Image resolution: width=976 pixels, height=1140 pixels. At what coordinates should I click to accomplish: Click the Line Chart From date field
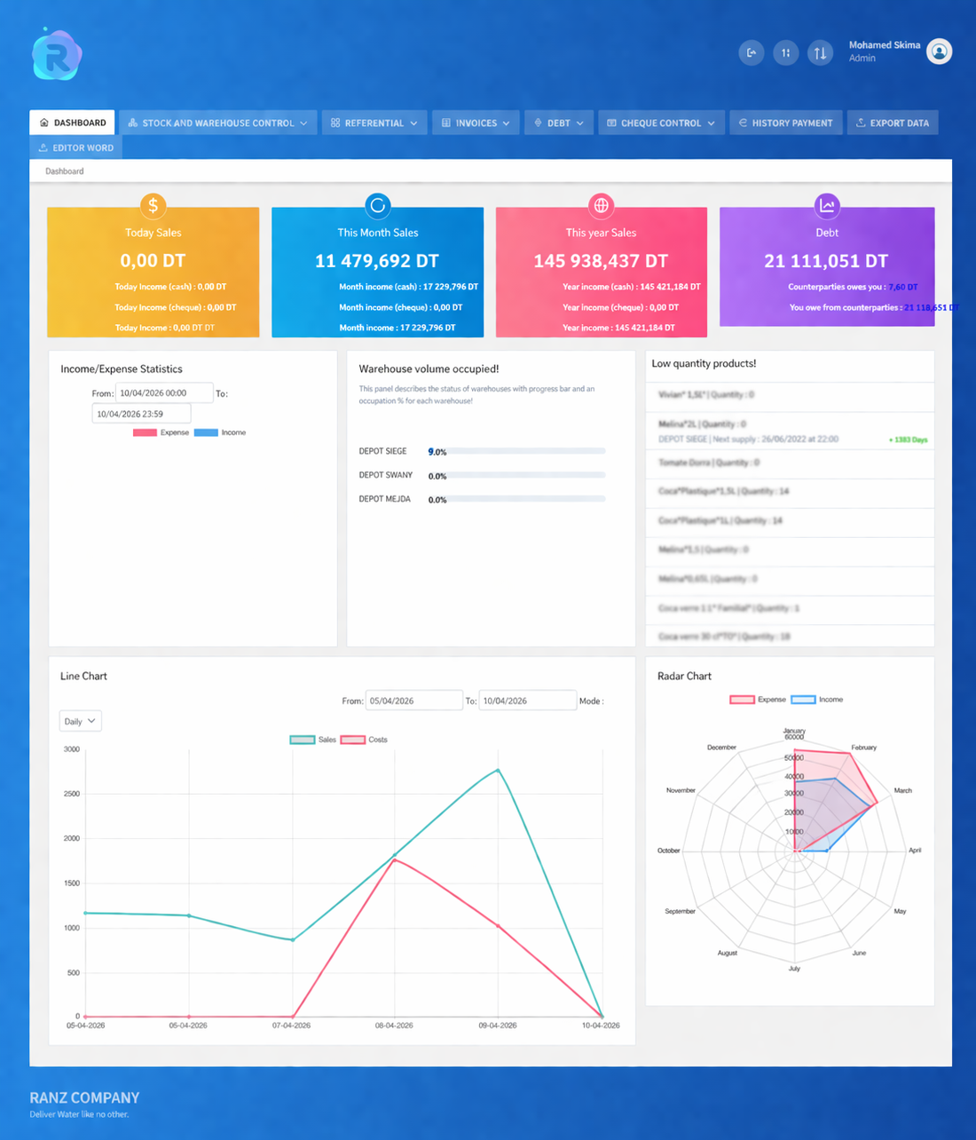point(413,701)
